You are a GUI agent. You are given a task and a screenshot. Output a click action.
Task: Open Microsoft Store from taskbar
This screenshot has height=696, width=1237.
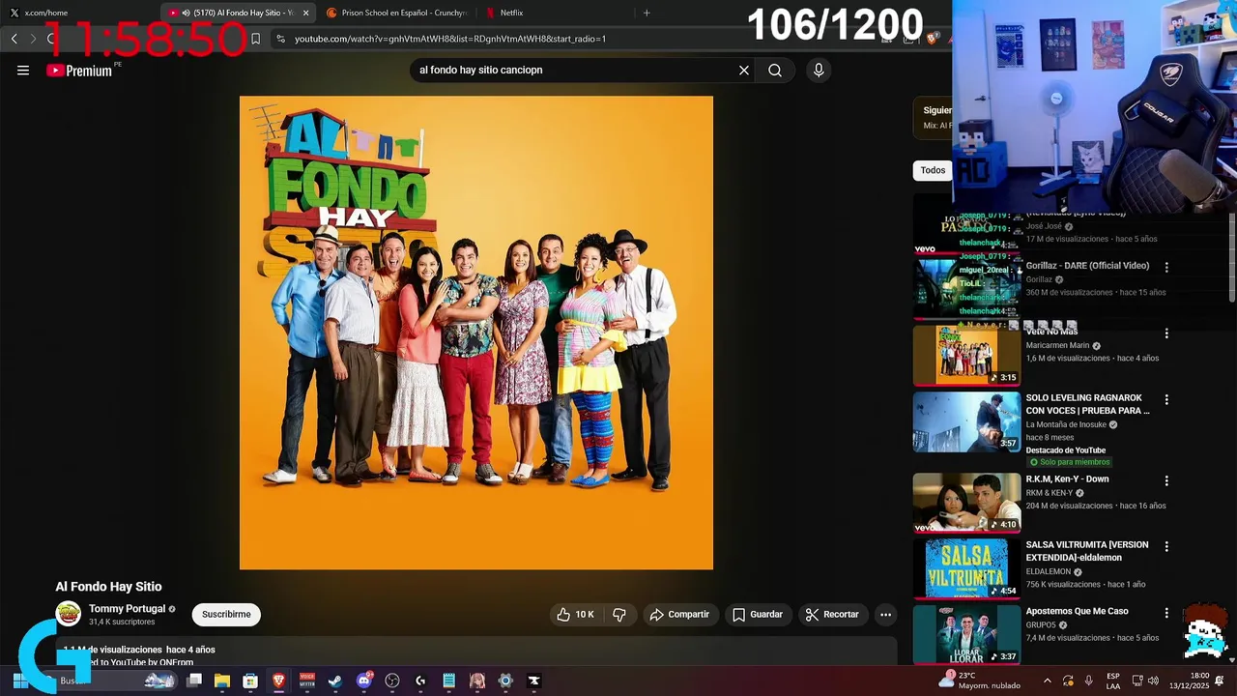pyautogui.click(x=250, y=681)
